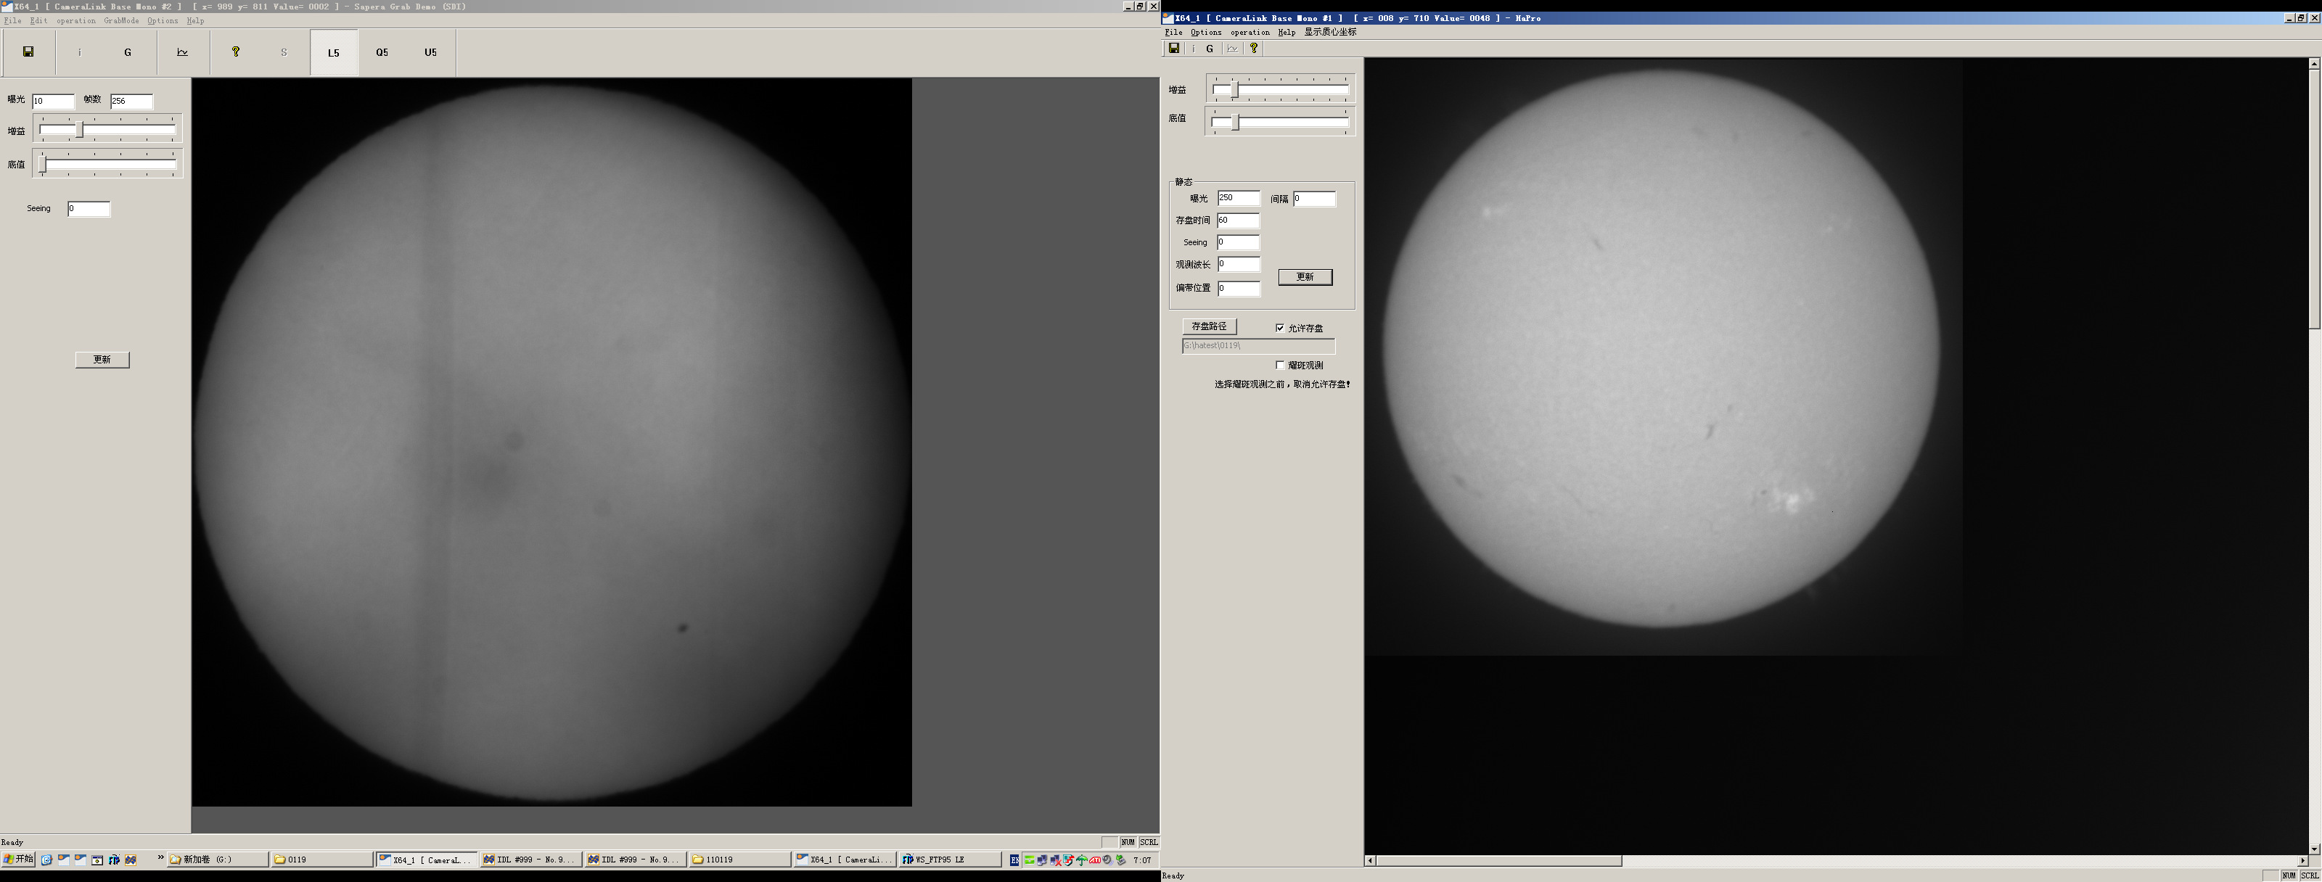Select the L5 toolbar button
This screenshot has height=882, width=2322.
click(x=334, y=52)
